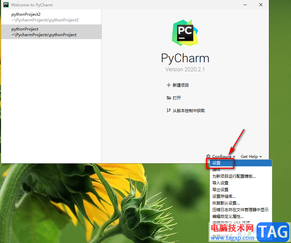
Task: Click the 打开 link
Action: pyautogui.click(x=177, y=98)
